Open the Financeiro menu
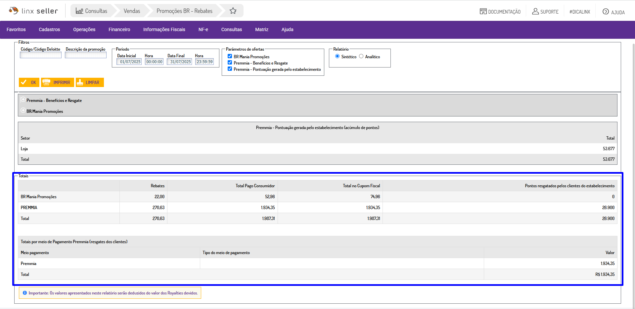The width and height of the screenshot is (635, 309). point(119,29)
